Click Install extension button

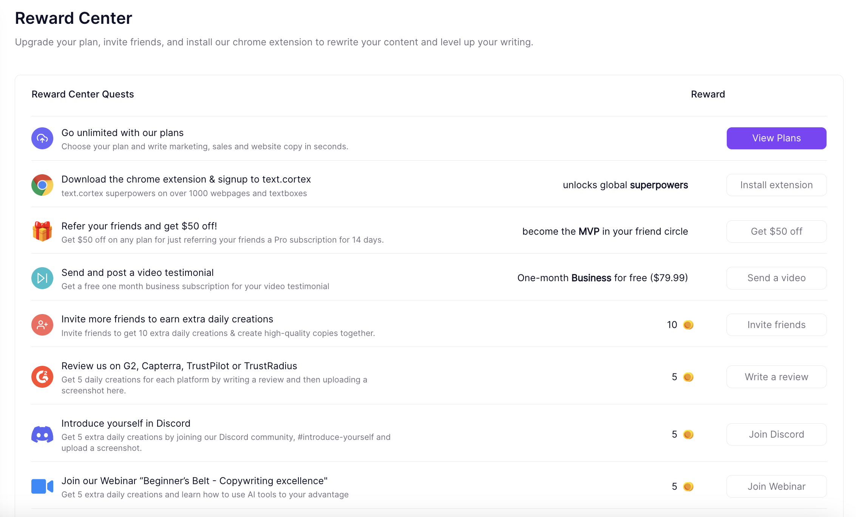point(776,185)
